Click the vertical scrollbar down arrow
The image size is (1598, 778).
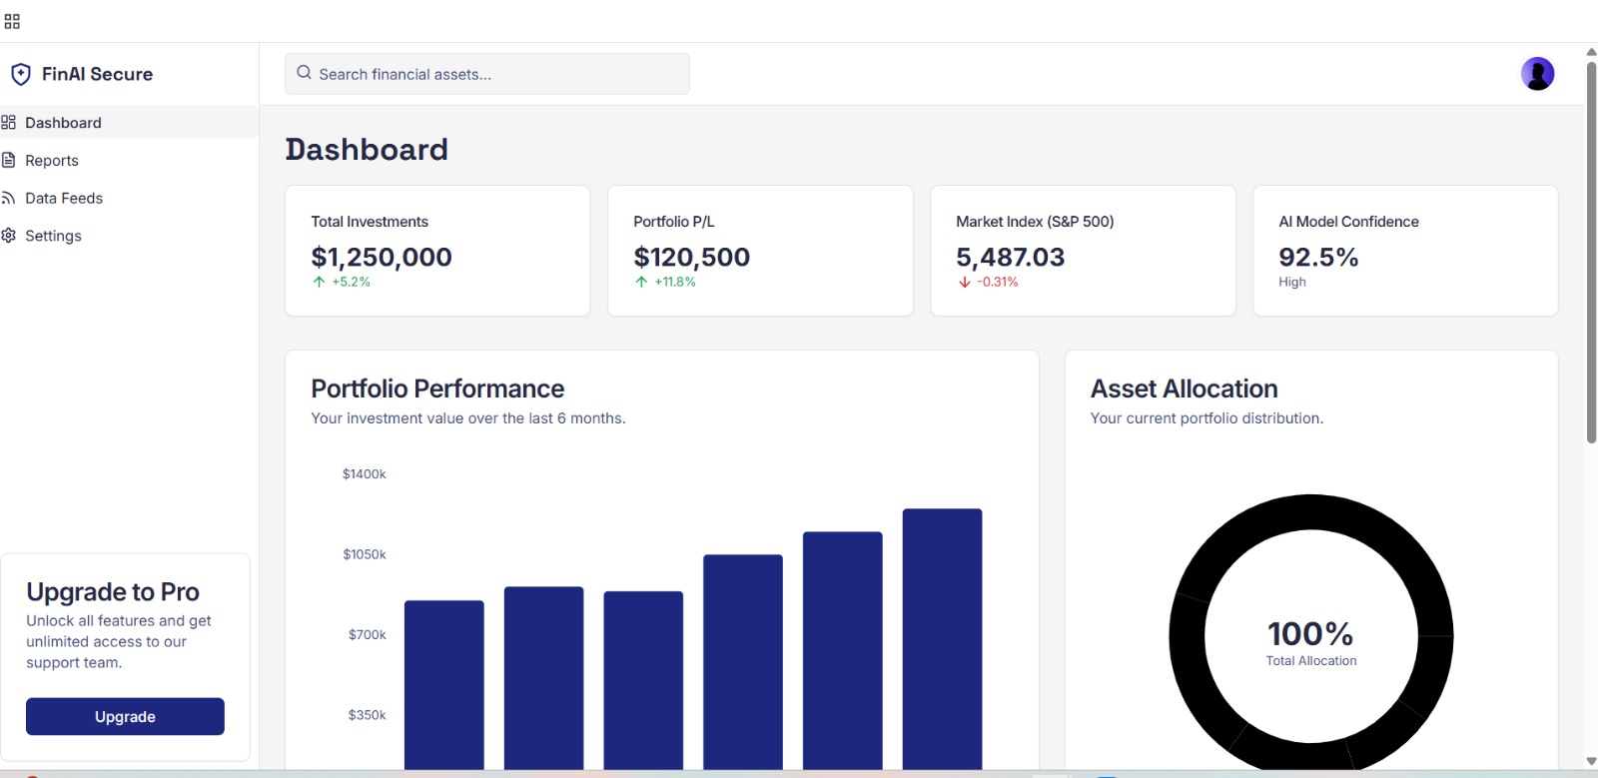point(1591,761)
